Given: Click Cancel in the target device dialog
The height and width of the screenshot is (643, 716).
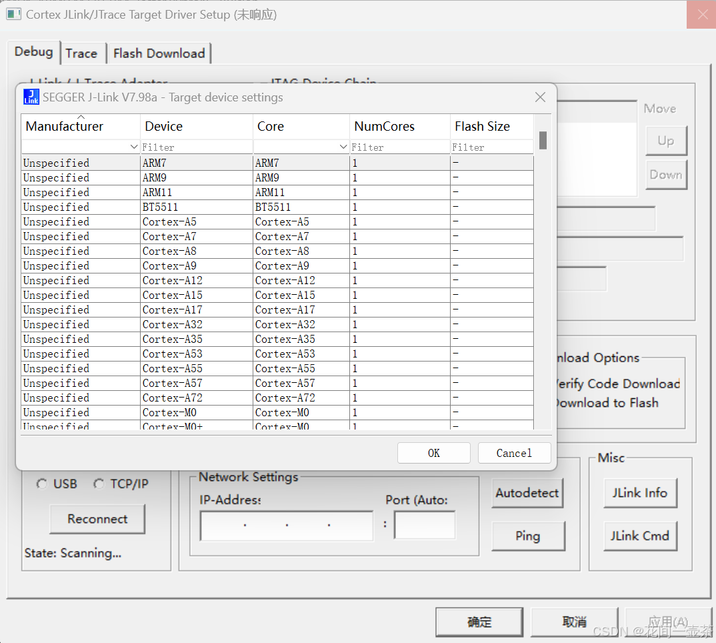Looking at the screenshot, I should click(x=514, y=453).
